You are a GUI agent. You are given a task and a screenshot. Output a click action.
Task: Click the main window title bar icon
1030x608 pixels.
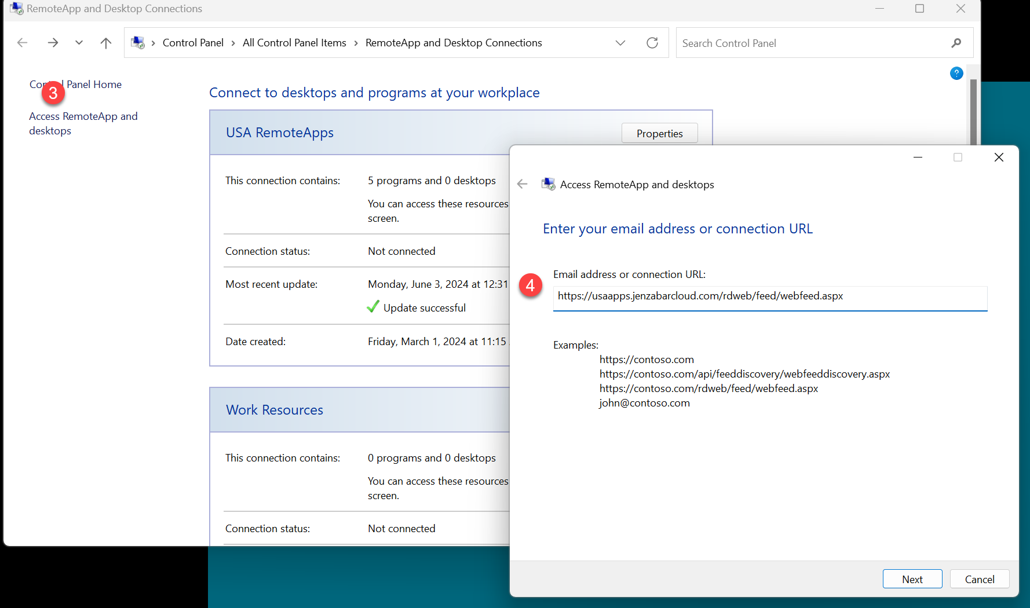click(17, 9)
